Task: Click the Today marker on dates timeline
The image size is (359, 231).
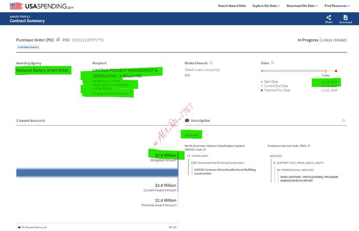Action: tap(326, 71)
